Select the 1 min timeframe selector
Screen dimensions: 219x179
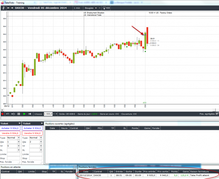point(77,8)
